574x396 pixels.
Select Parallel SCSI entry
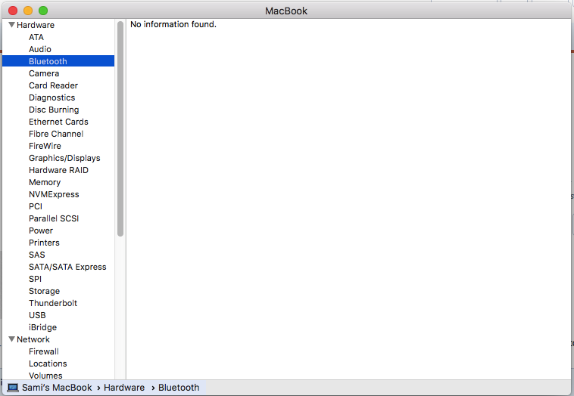[x=54, y=218]
